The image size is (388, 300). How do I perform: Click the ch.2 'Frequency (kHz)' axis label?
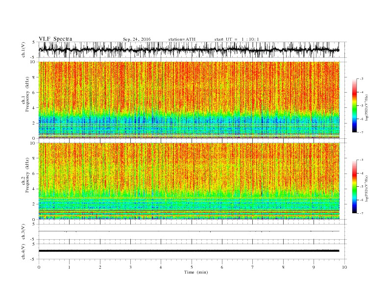27,175
